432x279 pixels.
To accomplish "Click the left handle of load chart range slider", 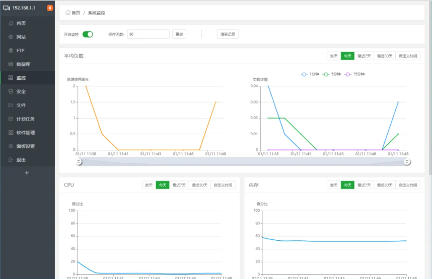I will coord(79,162).
